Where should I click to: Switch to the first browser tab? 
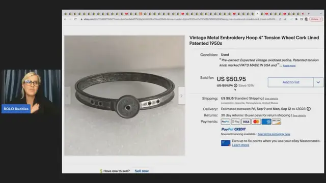point(66,14)
